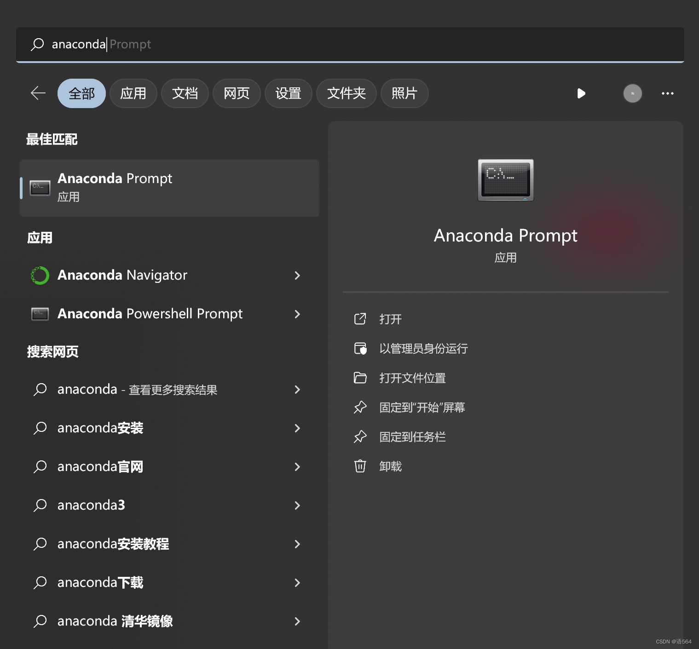699x649 pixels.
Task: Choose 固定到"开始"屏幕
Action: pos(422,407)
